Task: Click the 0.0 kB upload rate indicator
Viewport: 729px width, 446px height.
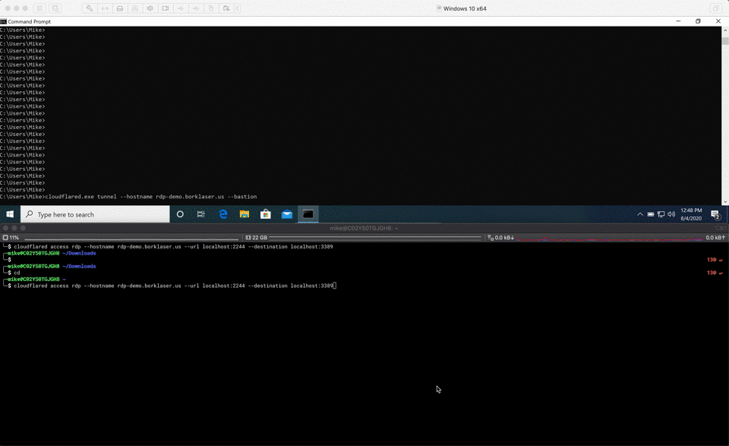Action: coord(715,238)
